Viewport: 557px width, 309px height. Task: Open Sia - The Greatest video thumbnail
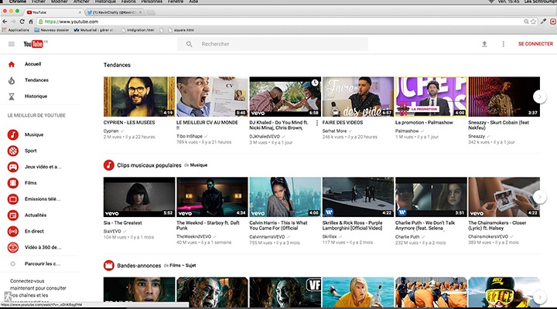point(138,197)
